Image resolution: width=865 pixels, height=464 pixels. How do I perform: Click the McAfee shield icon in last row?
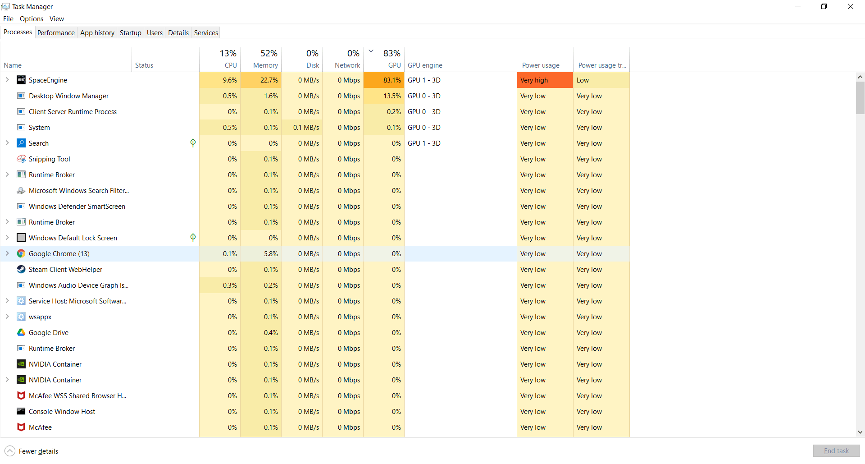[x=21, y=427]
